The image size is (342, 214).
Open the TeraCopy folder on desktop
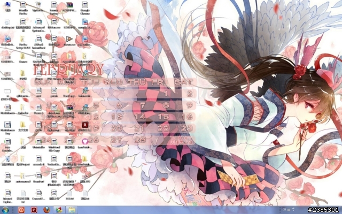pos(69,92)
